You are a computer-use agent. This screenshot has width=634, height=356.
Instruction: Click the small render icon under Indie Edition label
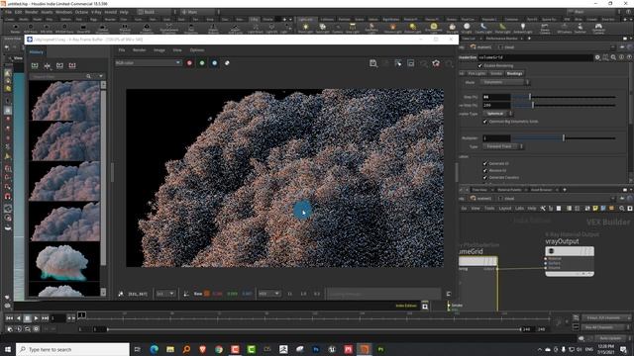[x=425, y=307]
